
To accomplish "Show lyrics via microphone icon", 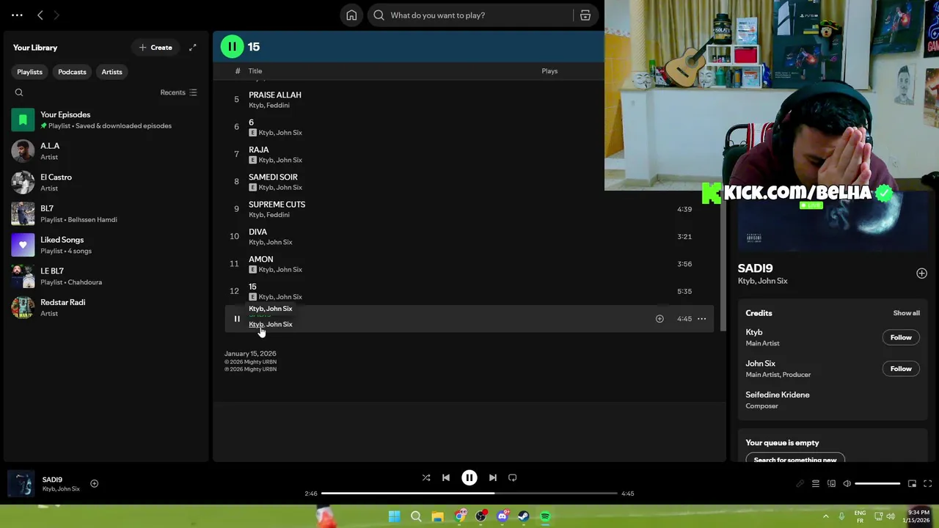I will 800,484.
